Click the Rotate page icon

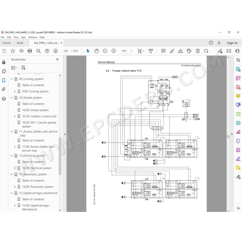coord(206,51)
